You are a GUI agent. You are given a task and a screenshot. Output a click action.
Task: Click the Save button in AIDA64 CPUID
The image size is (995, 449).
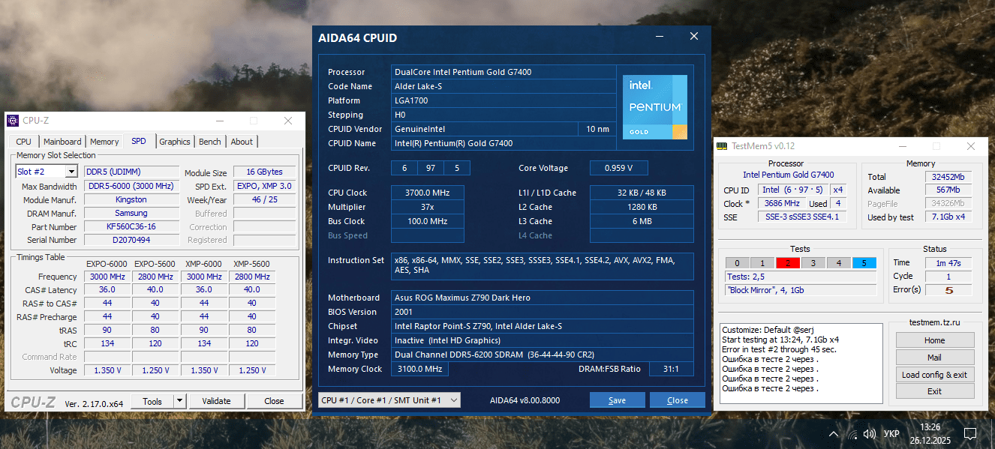[x=617, y=400]
